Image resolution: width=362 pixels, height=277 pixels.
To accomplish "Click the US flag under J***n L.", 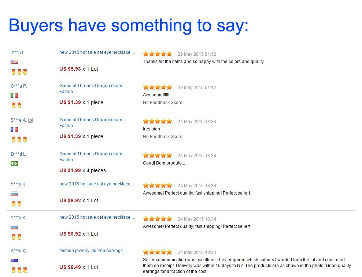I will [14, 62].
